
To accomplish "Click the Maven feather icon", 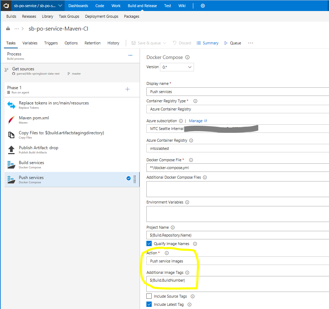I will [11, 120].
